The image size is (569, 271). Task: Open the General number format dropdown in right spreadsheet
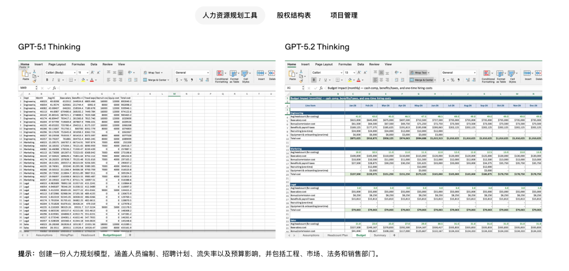pos(458,73)
